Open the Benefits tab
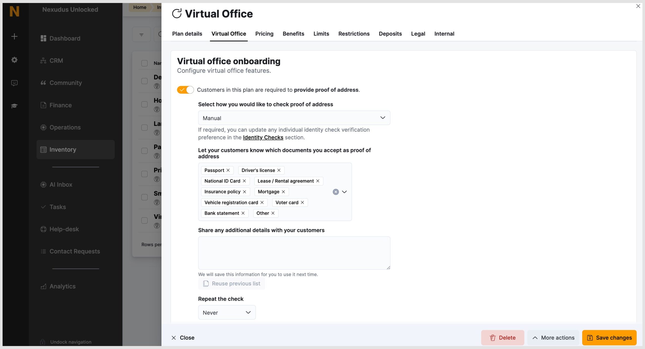The height and width of the screenshot is (349, 645). [x=293, y=34]
